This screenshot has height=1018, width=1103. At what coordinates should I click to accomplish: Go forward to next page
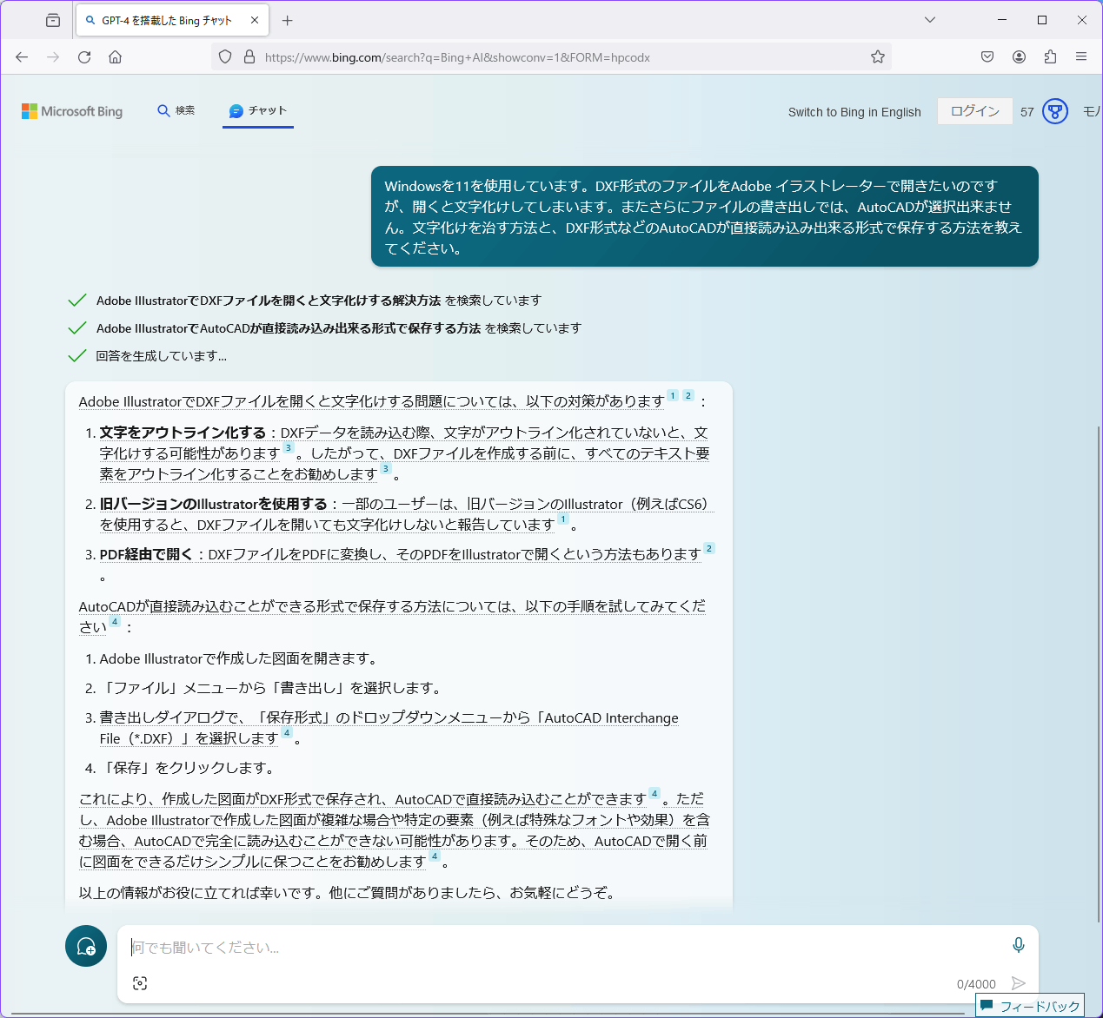coord(53,57)
